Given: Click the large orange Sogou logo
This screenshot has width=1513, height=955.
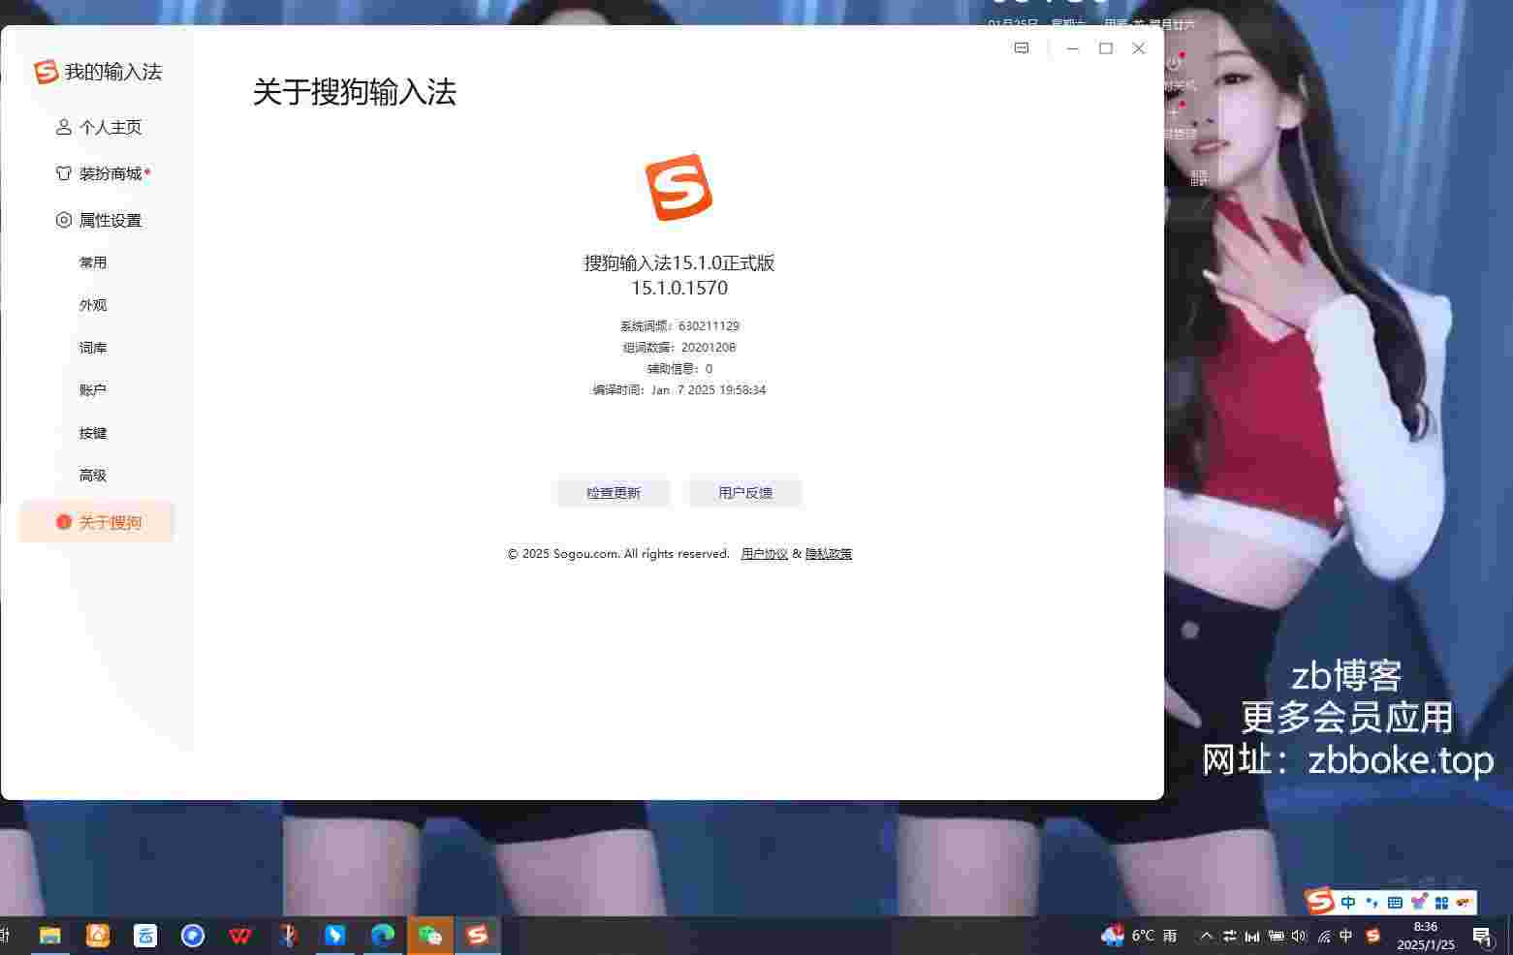Looking at the screenshot, I should coord(679,187).
